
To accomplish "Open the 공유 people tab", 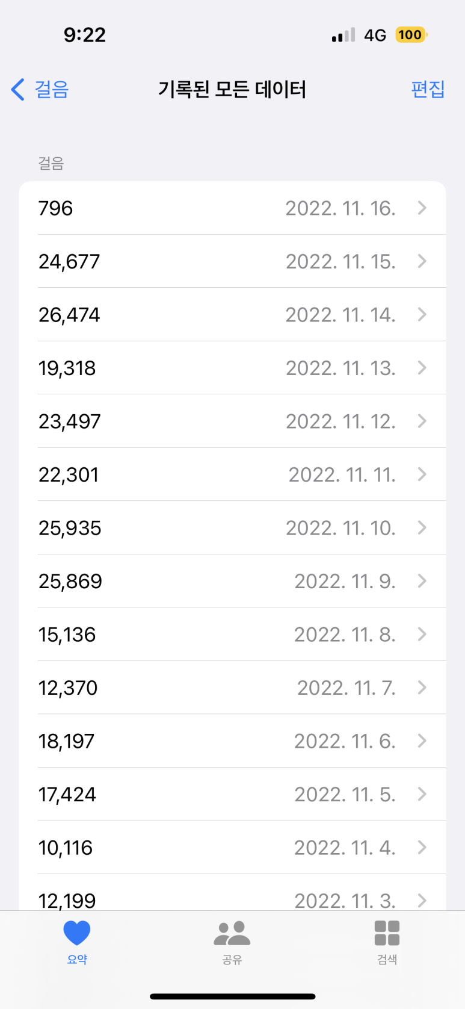I will [x=232, y=942].
